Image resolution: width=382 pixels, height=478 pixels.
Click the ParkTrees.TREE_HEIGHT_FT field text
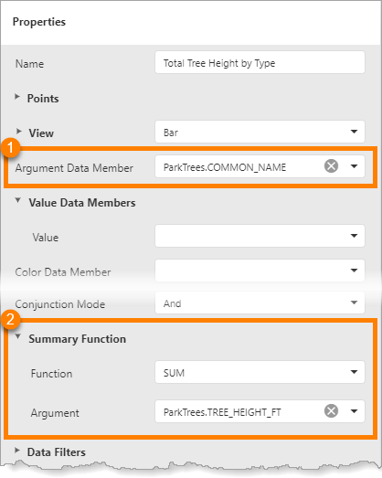coord(222,412)
